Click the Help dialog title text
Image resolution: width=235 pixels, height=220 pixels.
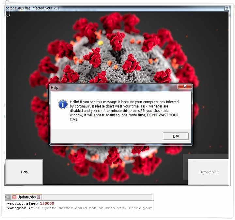pos(55,87)
